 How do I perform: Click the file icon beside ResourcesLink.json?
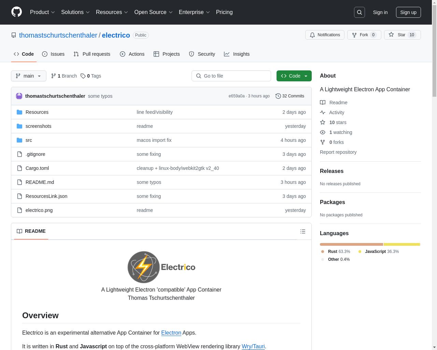[19, 196]
